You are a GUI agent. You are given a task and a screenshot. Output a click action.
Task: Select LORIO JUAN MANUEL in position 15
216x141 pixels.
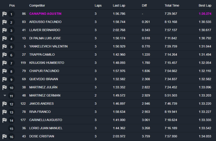[46, 128]
